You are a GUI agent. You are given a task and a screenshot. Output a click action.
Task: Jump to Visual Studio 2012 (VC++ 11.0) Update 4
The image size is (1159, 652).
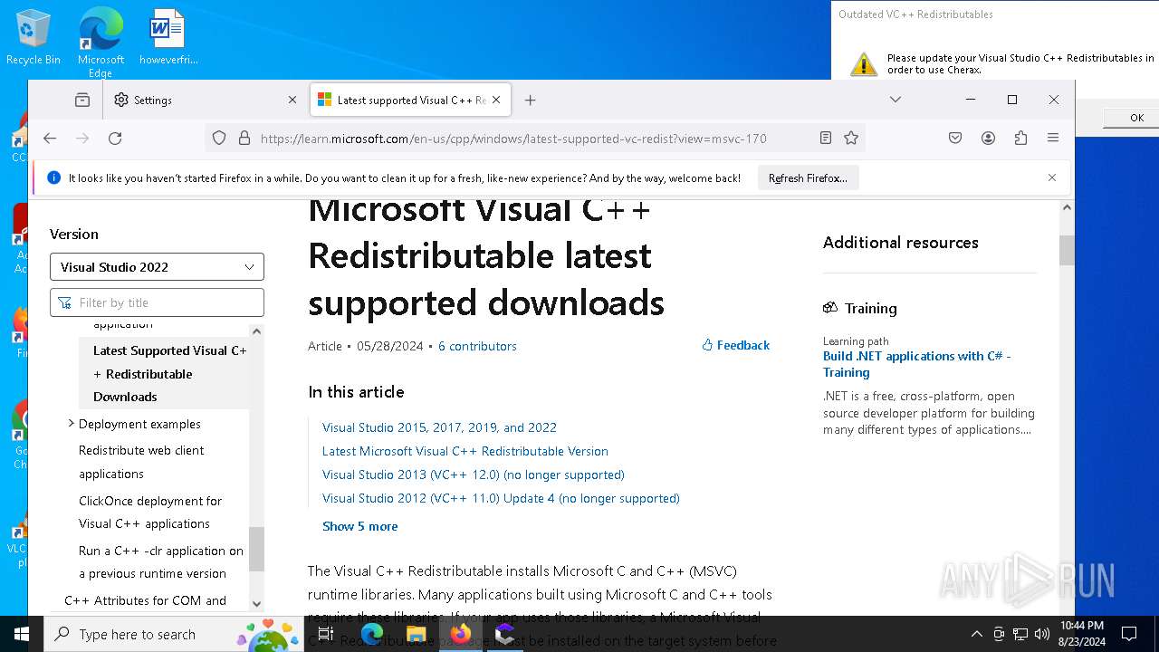[x=501, y=498]
